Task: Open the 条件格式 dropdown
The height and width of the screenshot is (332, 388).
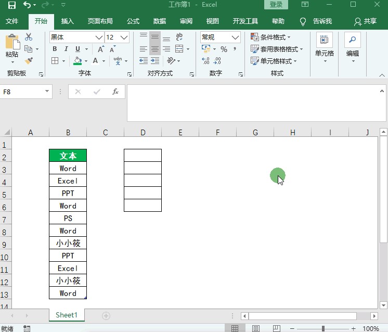Action: tap(270, 37)
